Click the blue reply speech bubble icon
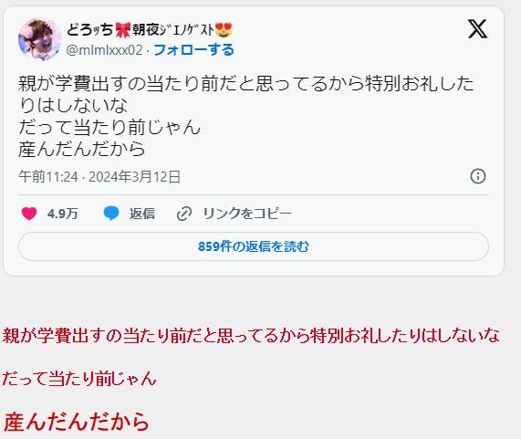 [111, 214]
